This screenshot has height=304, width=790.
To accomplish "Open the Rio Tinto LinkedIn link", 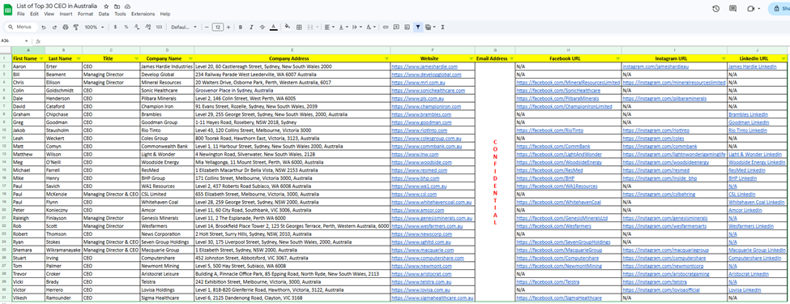I will pos(748,130).
